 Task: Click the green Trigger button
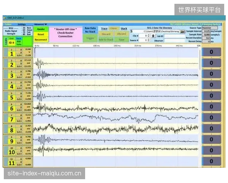(x=90, y=38)
